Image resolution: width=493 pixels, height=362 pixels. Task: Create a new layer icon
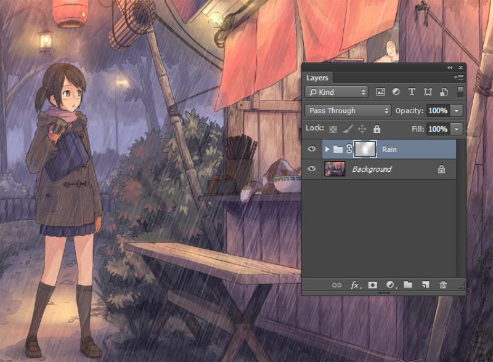(x=425, y=284)
